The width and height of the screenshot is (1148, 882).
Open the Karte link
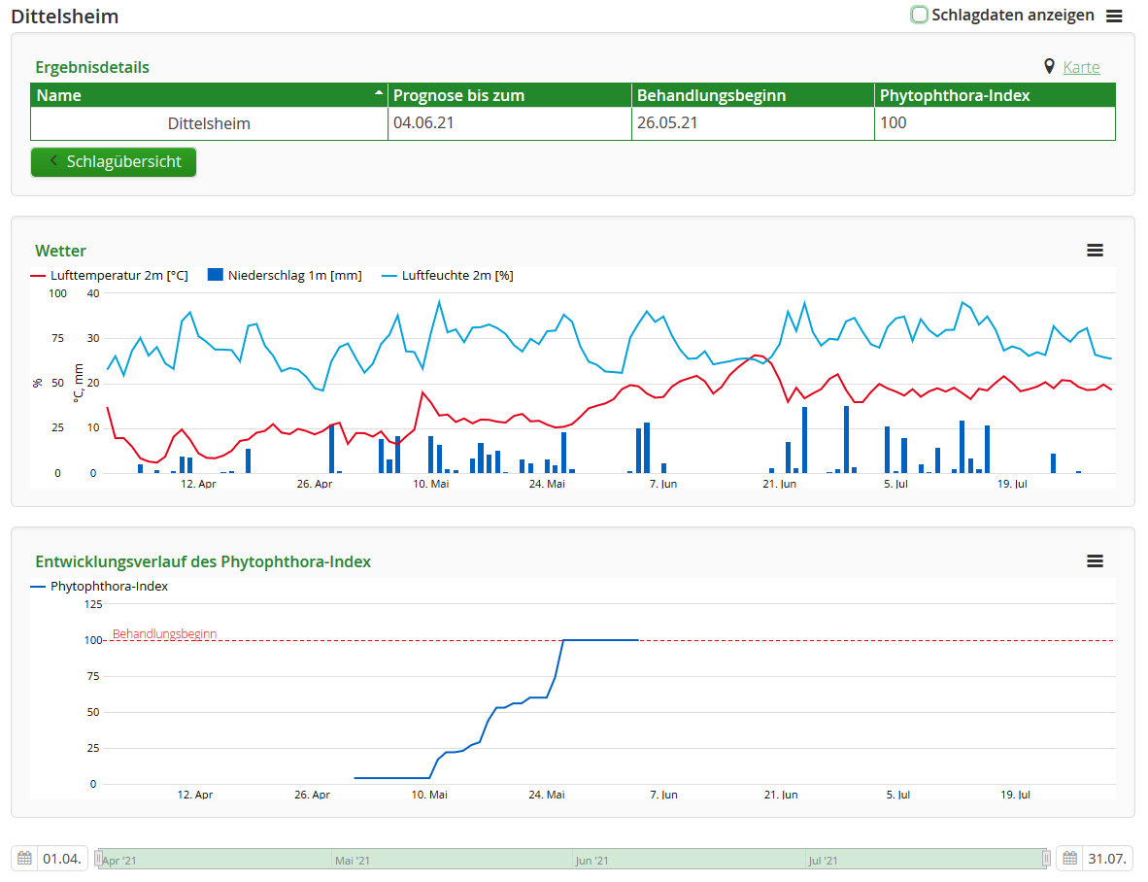1081,67
